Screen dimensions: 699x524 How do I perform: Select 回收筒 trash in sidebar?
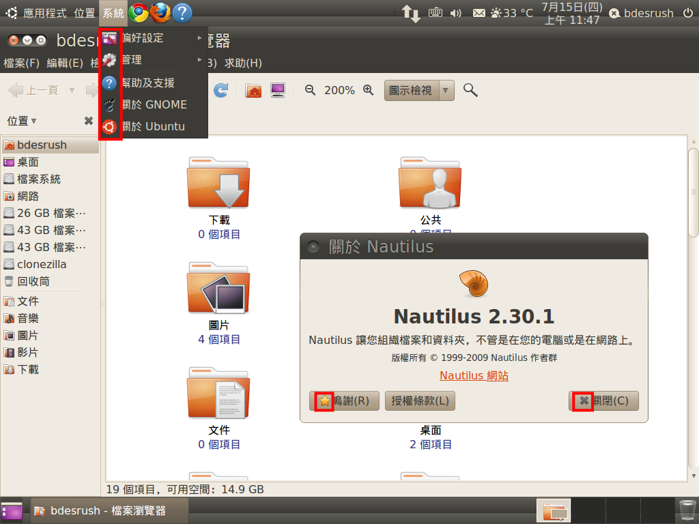(50, 281)
